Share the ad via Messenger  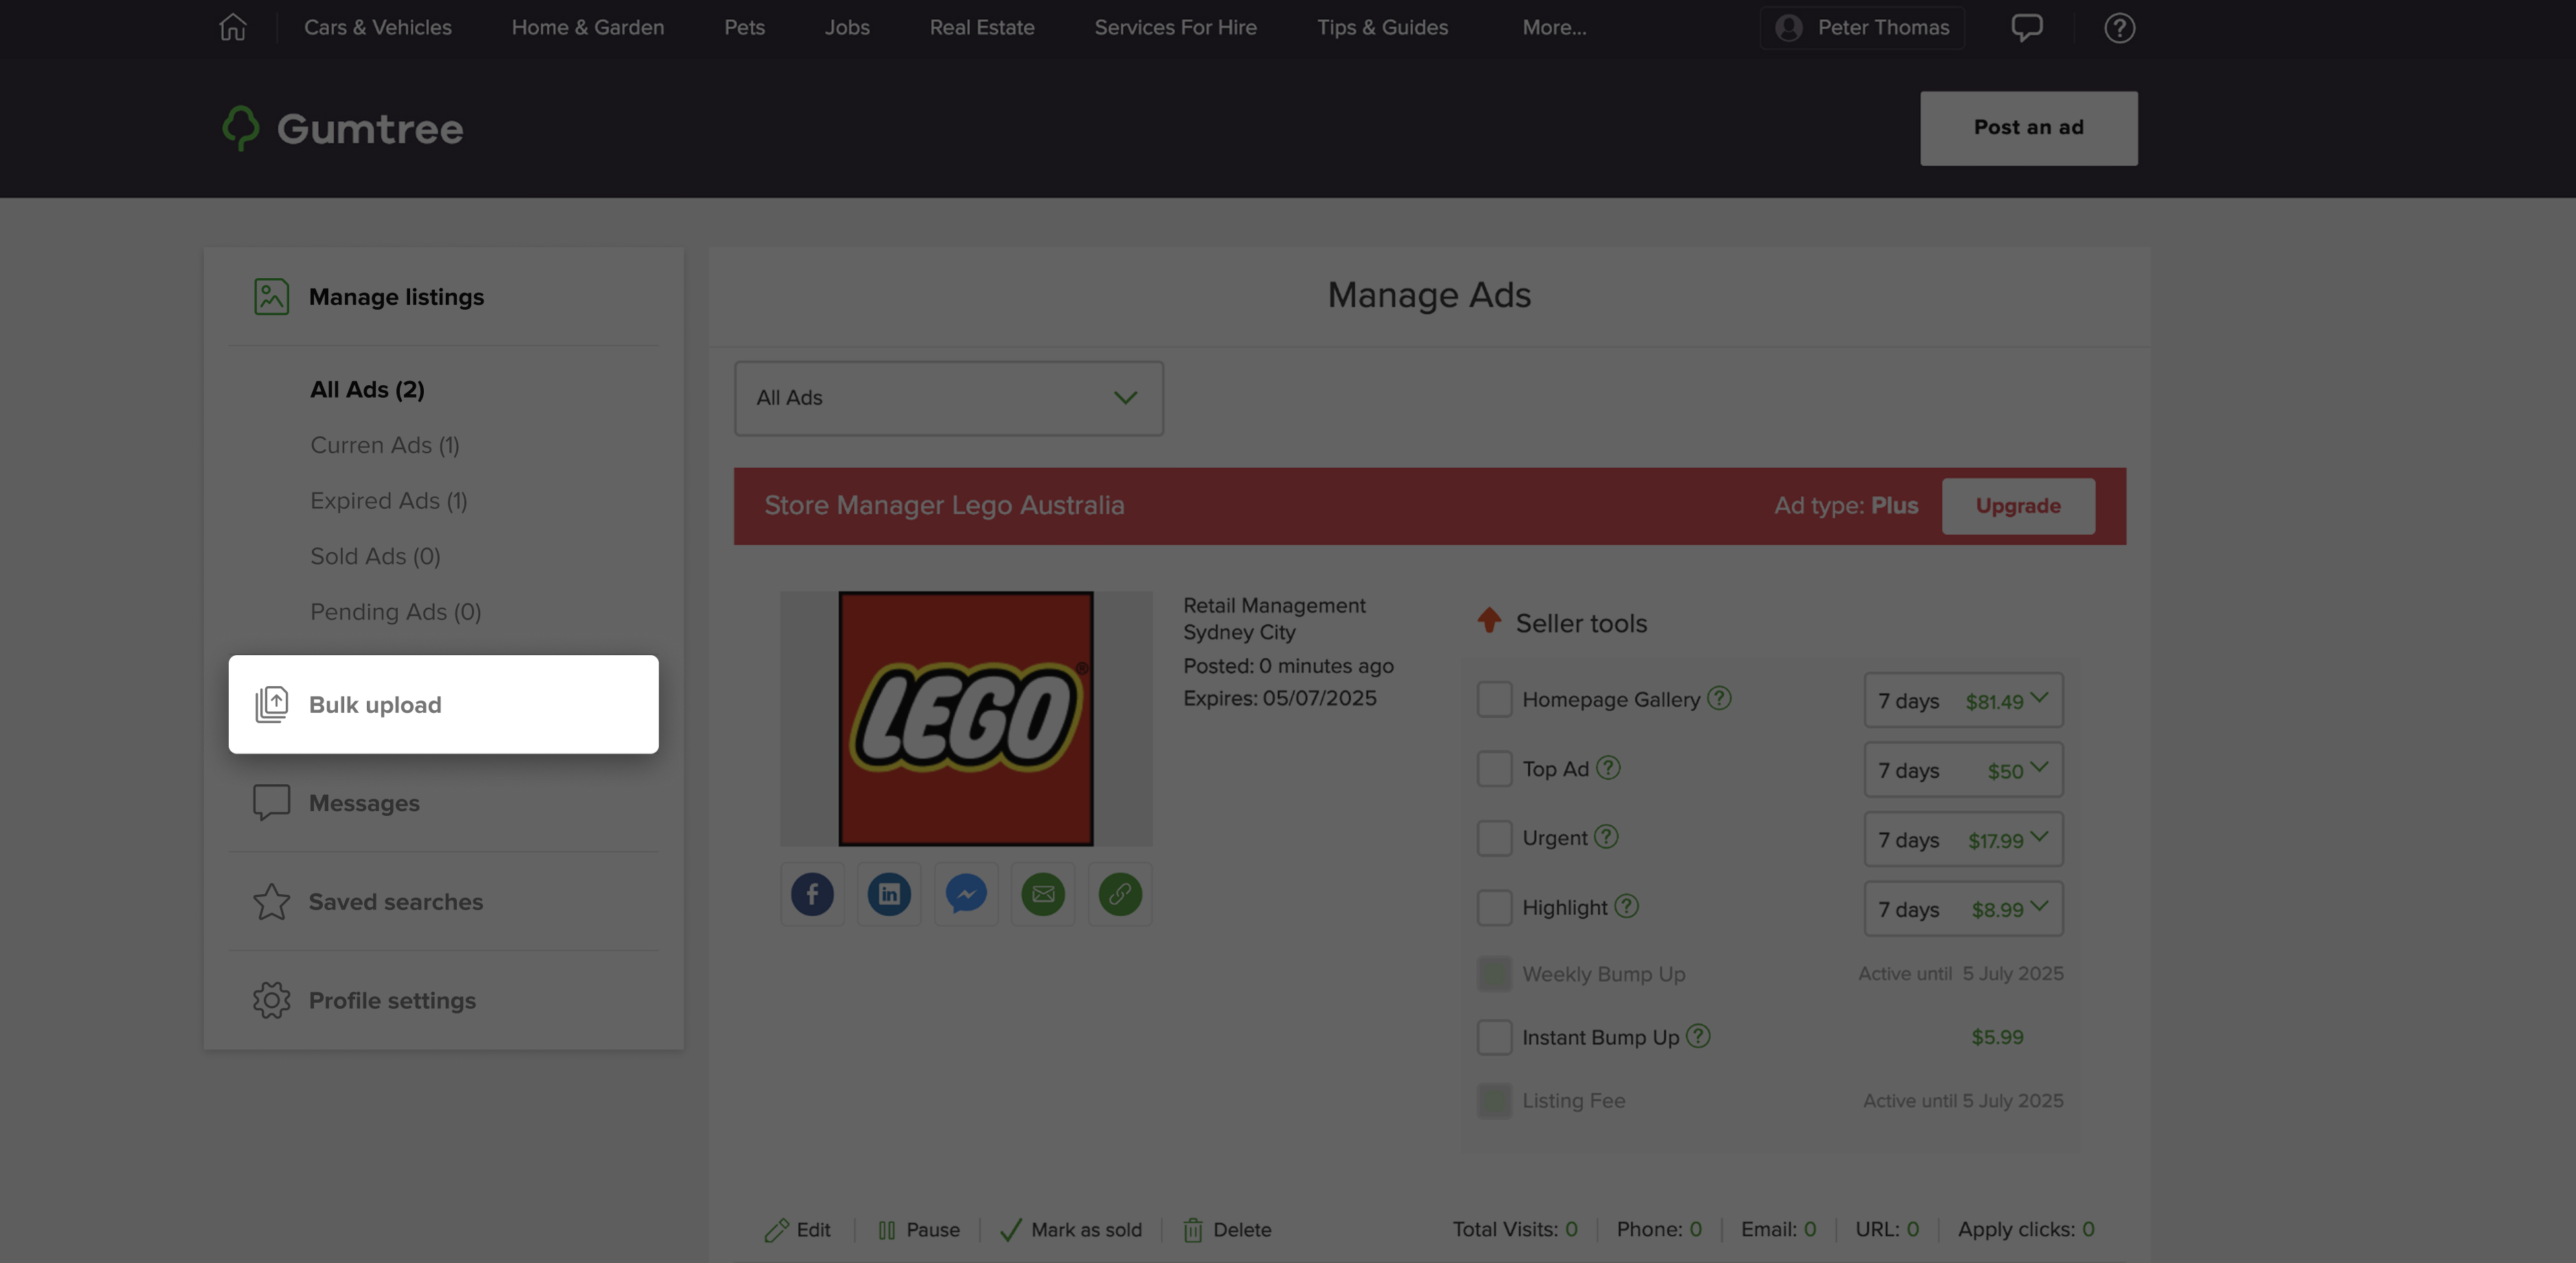tap(966, 894)
